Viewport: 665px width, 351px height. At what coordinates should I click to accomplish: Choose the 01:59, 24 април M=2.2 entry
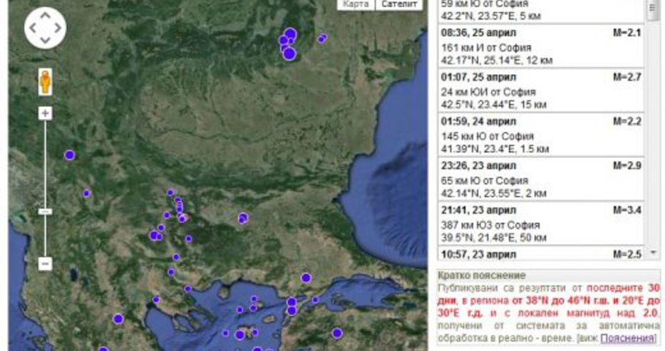pyautogui.click(x=541, y=135)
